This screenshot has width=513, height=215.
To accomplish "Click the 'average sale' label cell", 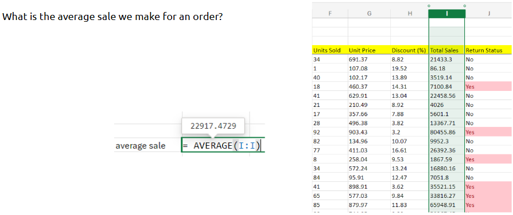I will [147, 145].
